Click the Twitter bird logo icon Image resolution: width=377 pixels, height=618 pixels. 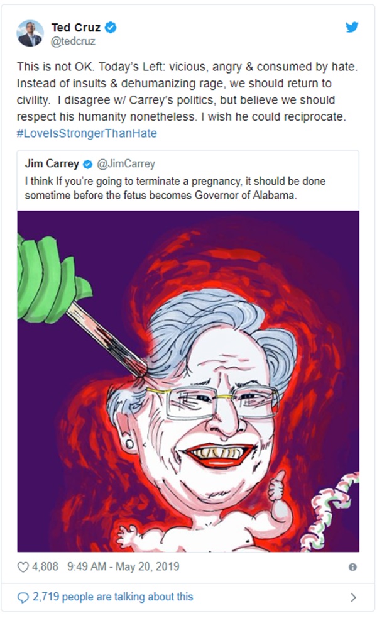click(352, 27)
